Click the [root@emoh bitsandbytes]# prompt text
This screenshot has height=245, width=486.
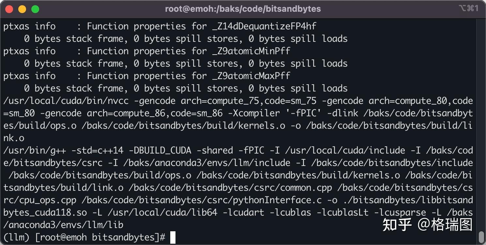100,237
